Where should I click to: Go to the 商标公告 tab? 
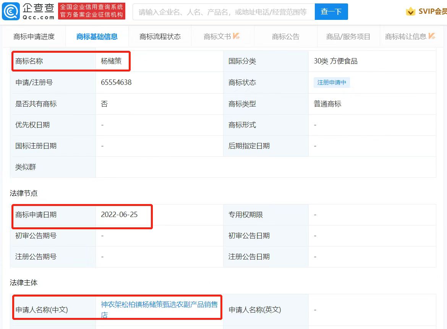click(x=285, y=37)
